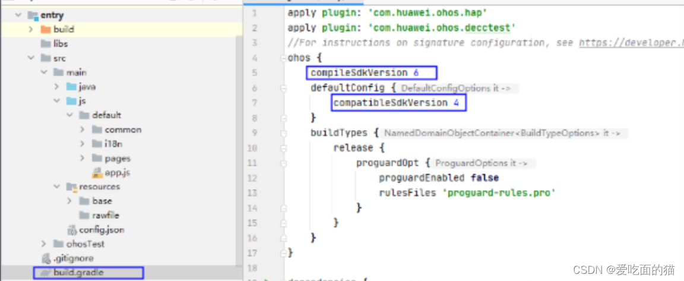Collapse the resources folder
Image resolution: width=684 pixels, height=281 pixels.
[x=56, y=187]
